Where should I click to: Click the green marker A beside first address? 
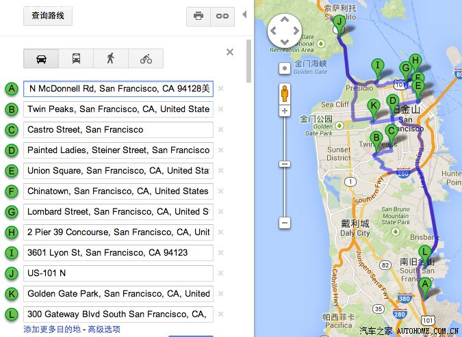[x=11, y=89]
